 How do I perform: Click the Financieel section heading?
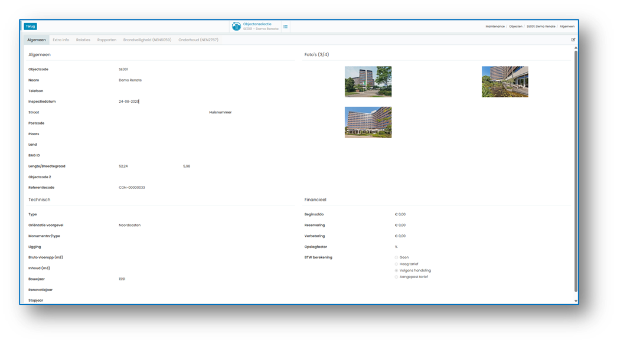coord(315,200)
